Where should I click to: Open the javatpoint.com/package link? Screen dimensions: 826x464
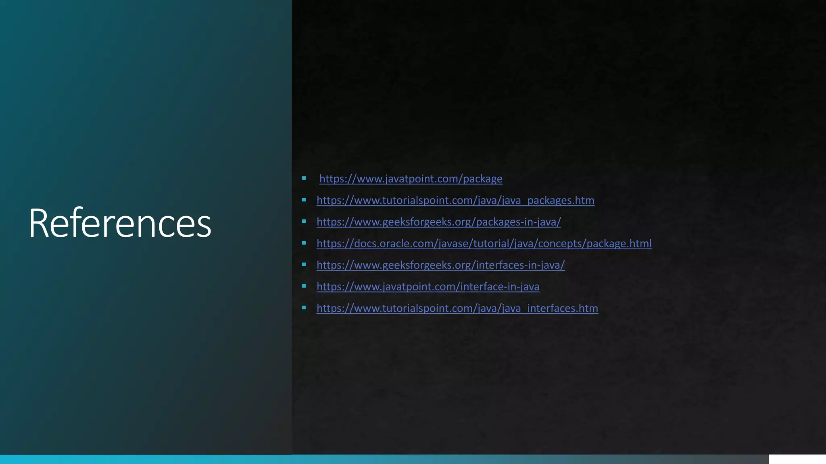(x=411, y=179)
